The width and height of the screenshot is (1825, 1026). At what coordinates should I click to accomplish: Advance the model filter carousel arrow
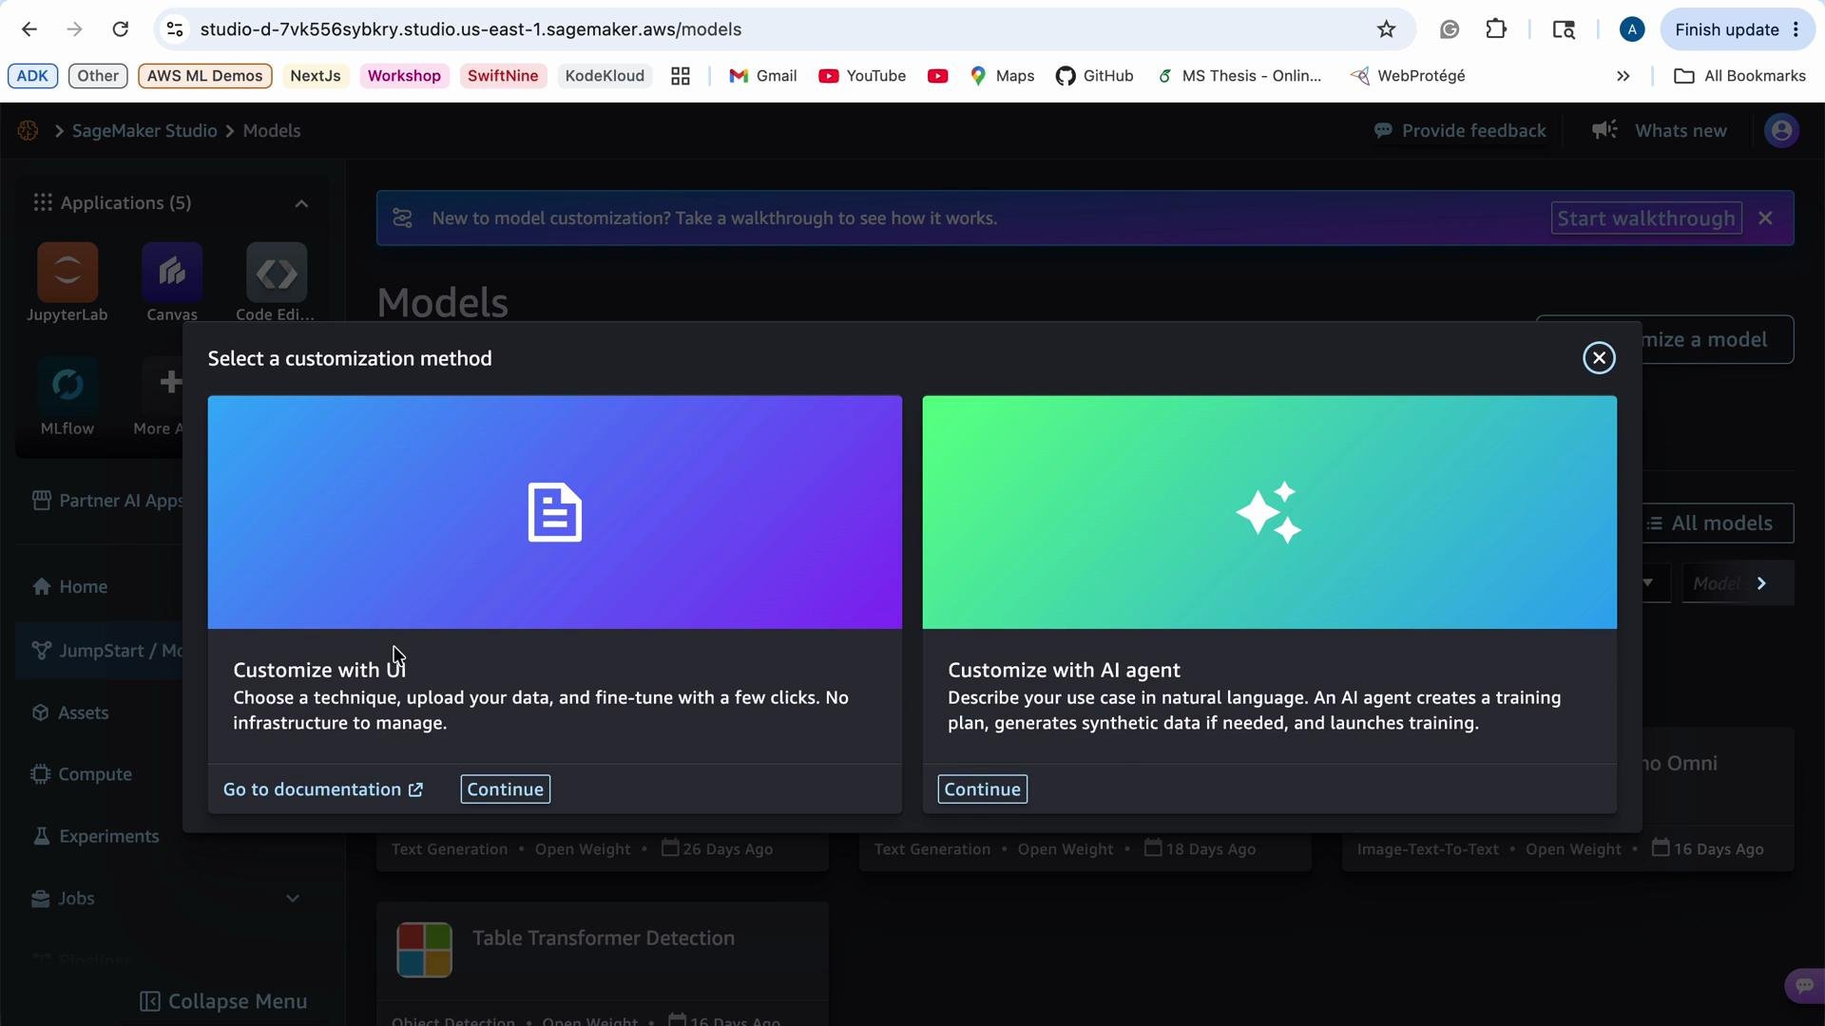pos(1761,583)
